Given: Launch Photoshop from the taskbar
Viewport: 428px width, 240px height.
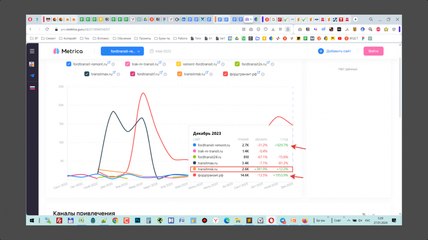Looking at the screenshot, I should tap(137, 221).
